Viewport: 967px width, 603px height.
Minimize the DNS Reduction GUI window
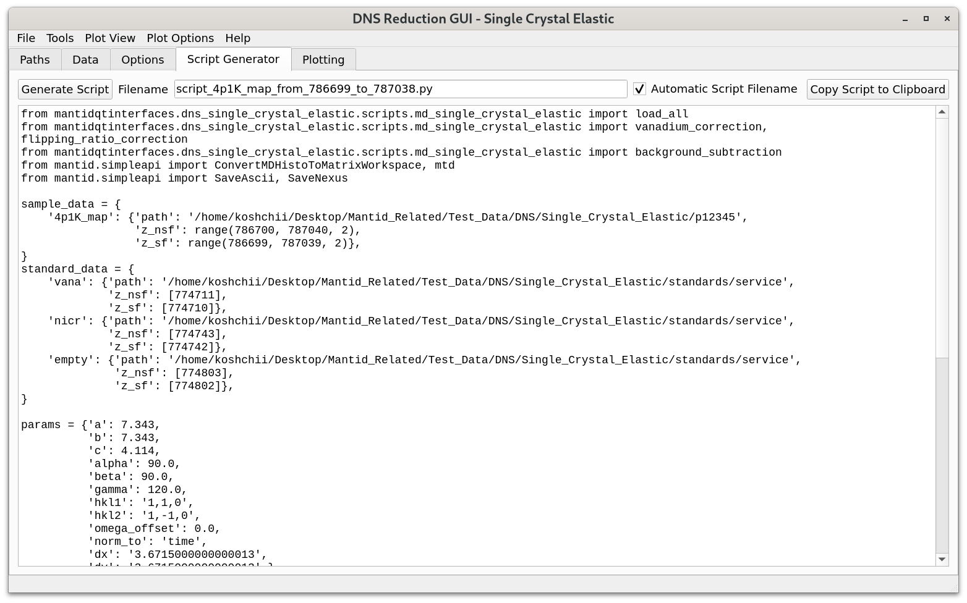point(905,19)
